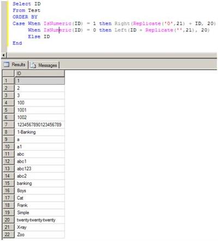Viewport: 218px width, 241px height.
Task: Click the End keyword in the query
Action: (17, 43)
